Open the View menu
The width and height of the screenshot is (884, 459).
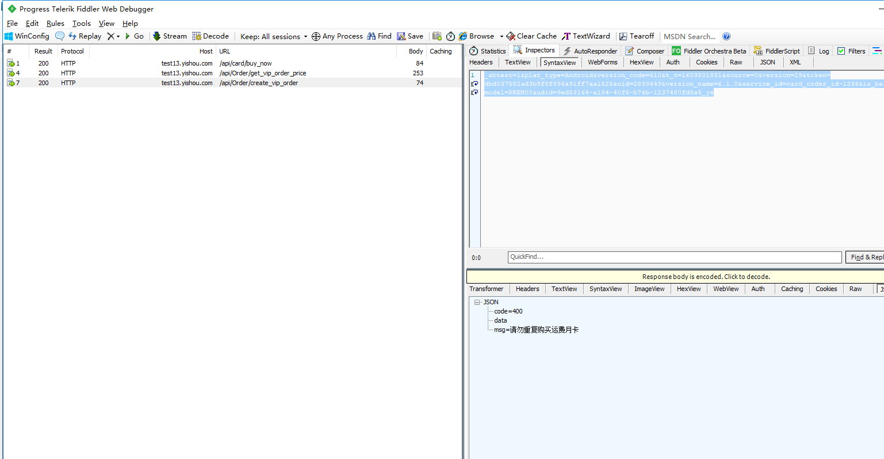(x=106, y=23)
